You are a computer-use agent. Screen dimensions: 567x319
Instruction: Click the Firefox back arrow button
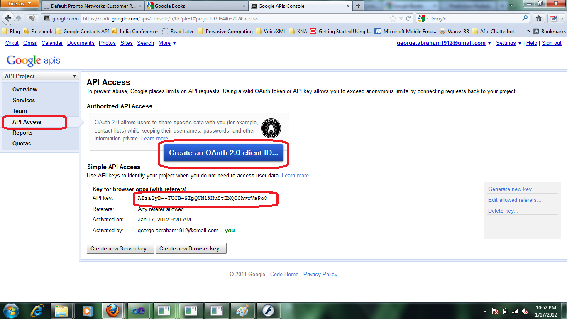(8, 18)
